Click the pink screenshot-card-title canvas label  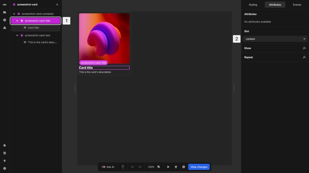coord(93,63)
